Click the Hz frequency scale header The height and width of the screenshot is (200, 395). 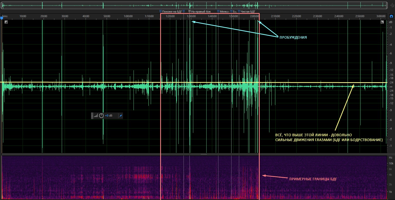[391, 157]
